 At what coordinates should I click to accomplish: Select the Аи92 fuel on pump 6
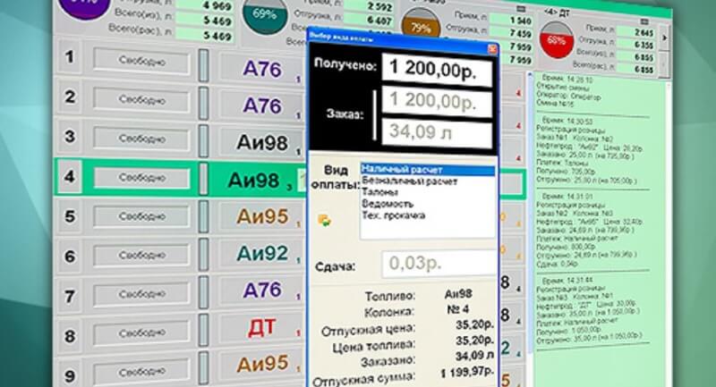pyautogui.click(x=262, y=254)
